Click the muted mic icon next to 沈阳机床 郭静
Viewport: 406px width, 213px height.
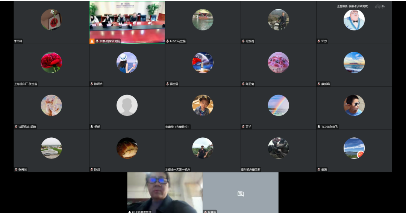click(16, 126)
